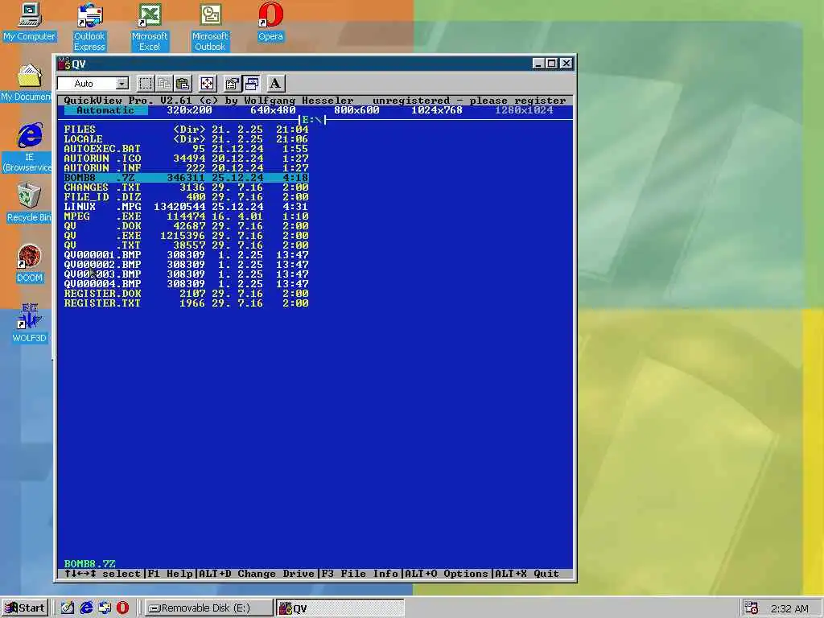Select the 320x200 resolution option
The image size is (824, 618).
point(189,110)
